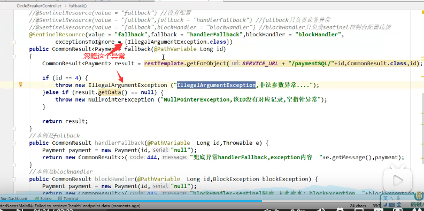Toggle full-width mode 全 in the IME toolbar
This screenshot has height=211, width=424.
[x=399, y=205]
